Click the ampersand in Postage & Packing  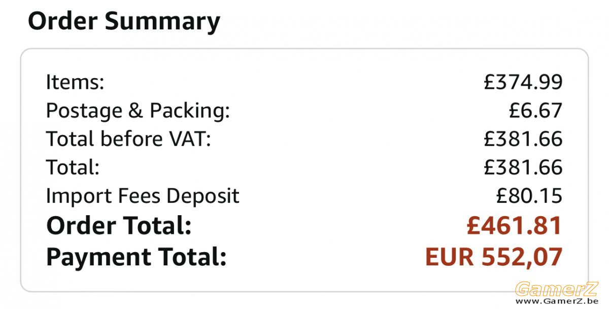click(x=136, y=111)
